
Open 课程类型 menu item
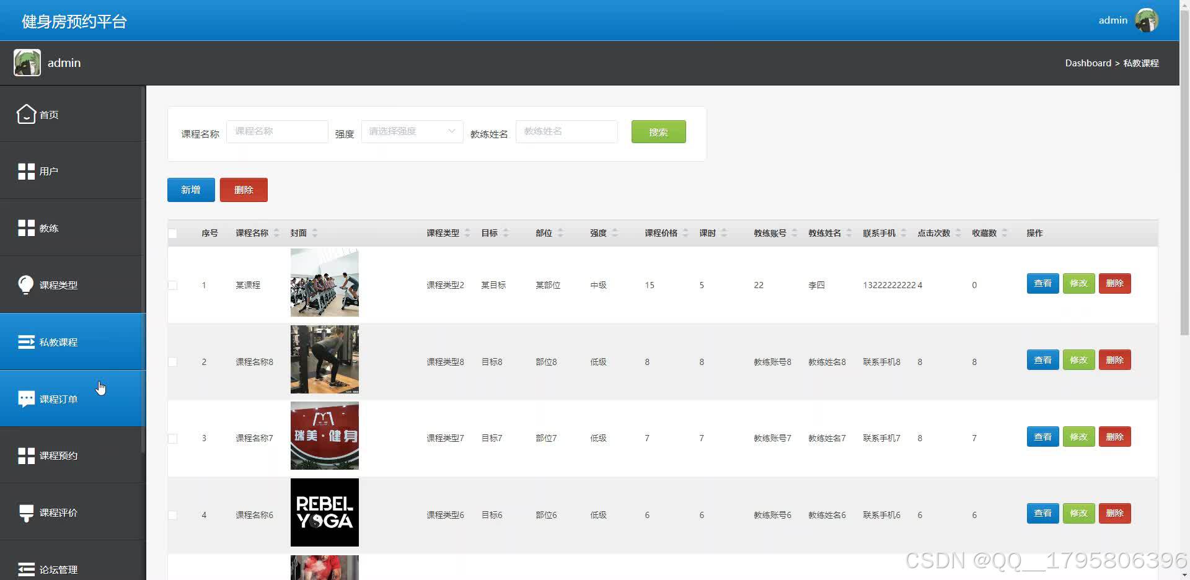pyautogui.click(x=73, y=285)
